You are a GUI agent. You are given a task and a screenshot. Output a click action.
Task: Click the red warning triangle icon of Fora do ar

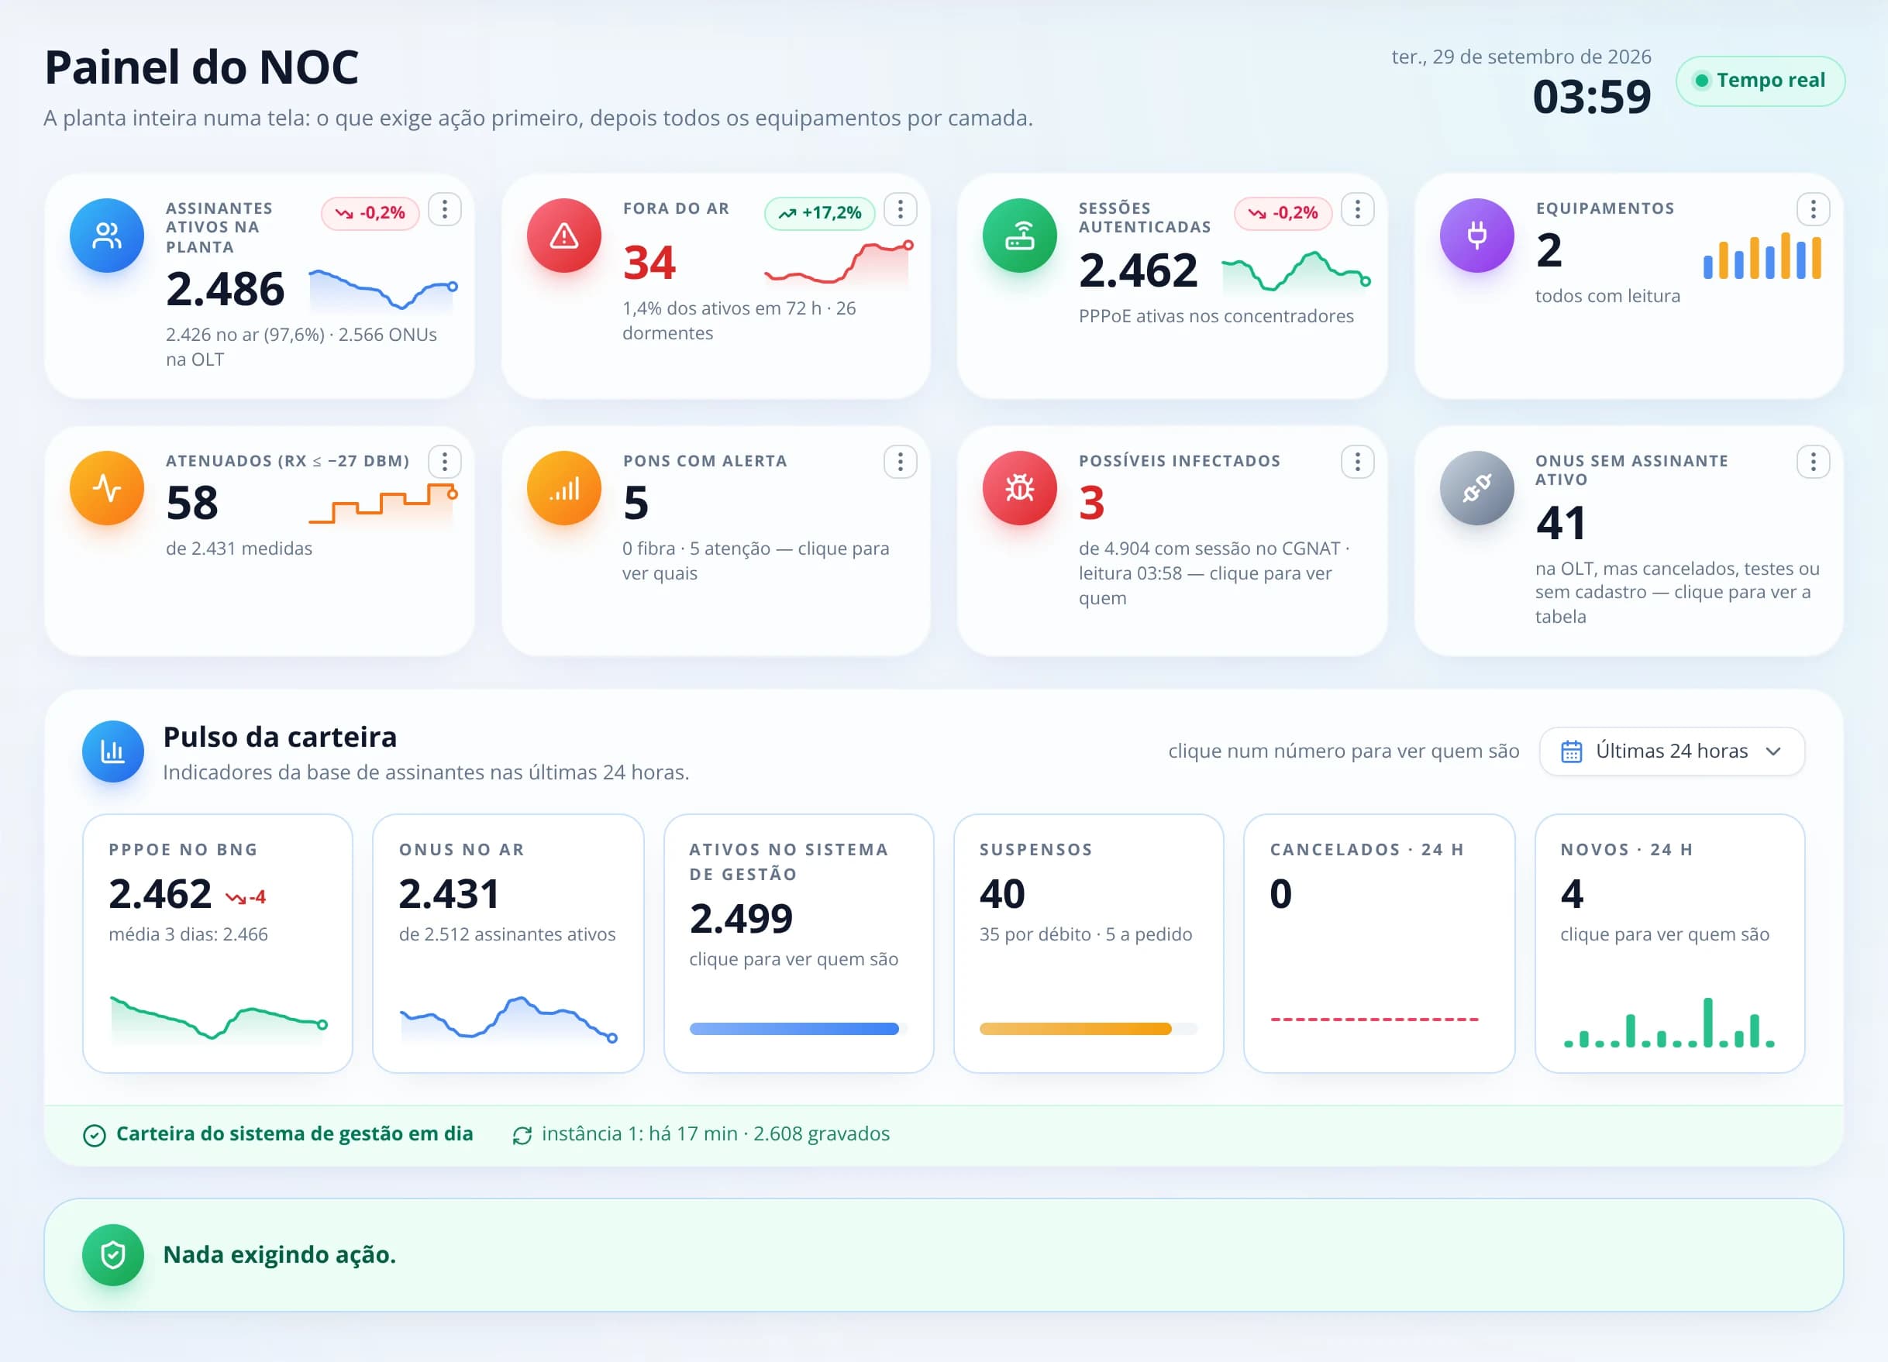point(563,236)
